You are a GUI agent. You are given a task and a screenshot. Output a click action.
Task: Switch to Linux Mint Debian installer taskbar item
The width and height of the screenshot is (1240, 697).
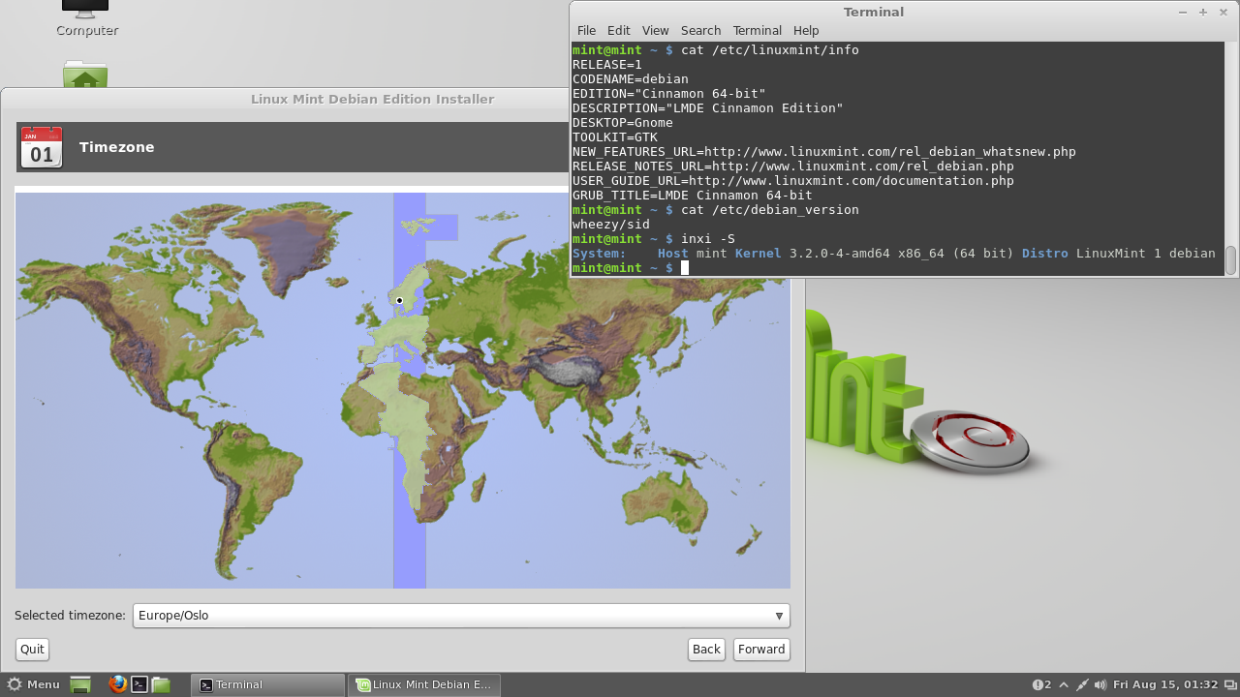[x=424, y=684]
